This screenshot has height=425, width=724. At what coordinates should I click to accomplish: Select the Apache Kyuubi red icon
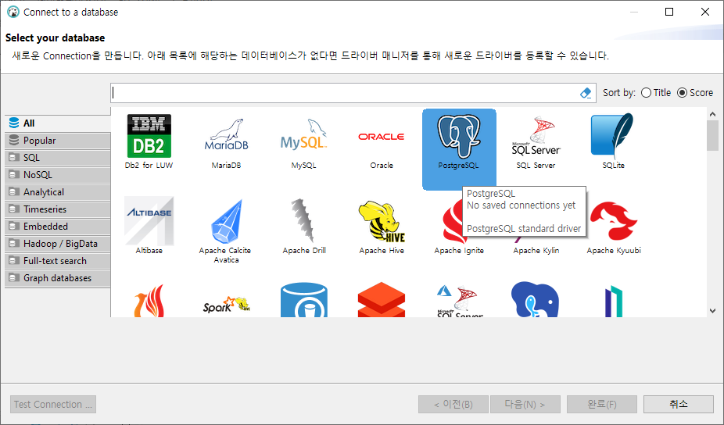pyautogui.click(x=614, y=222)
